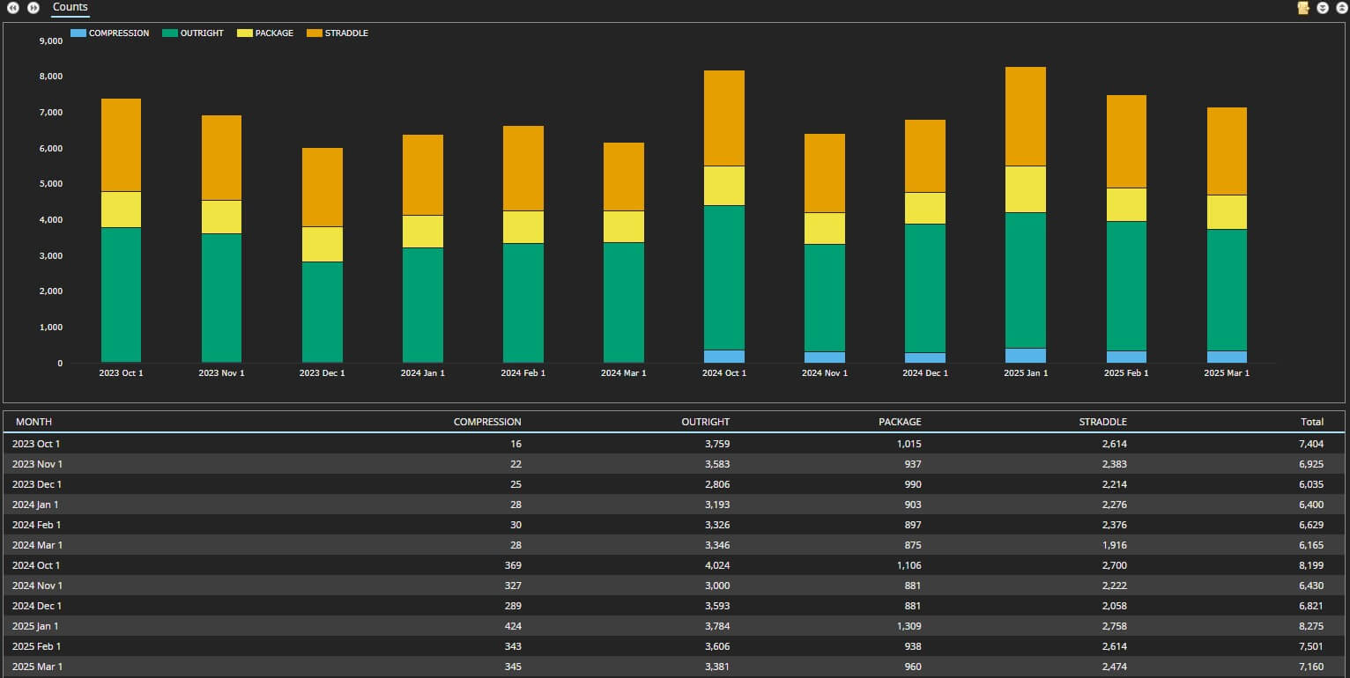Sort by the Total column header
The height and width of the screenshot is (678, 1350).
tap(1312, 422)
